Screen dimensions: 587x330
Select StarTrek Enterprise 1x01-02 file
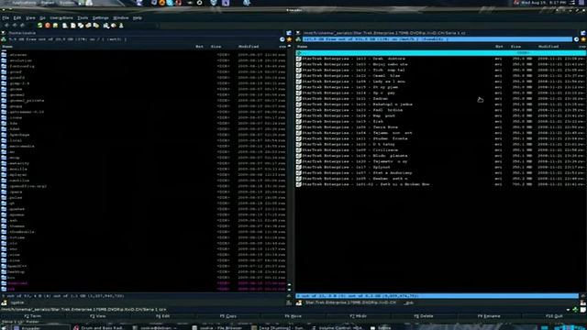coord(440,184)
